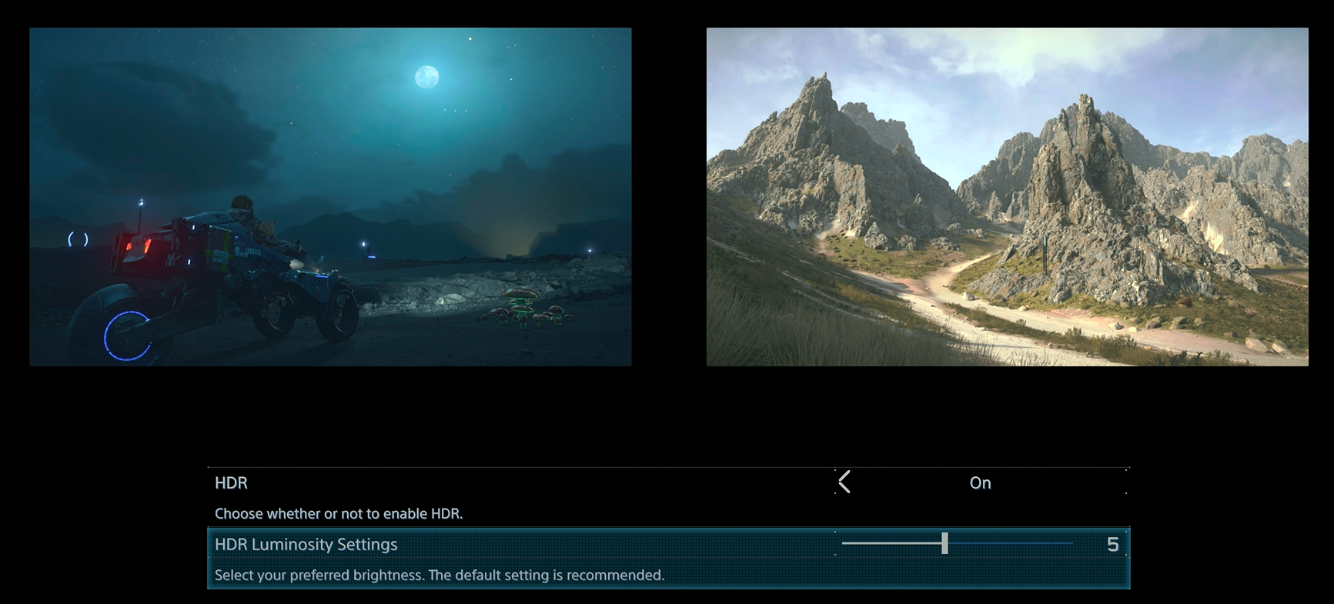Click the HDR Luminosity slider handle
Screen dimensions: 1334x604
pos(944,543)
